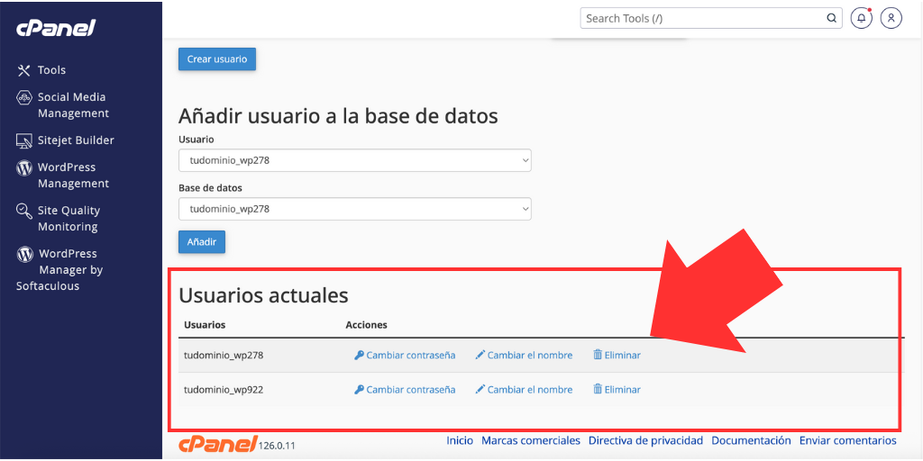
Task: Open the Documentación footer link
Action: [x=751, y=440]
